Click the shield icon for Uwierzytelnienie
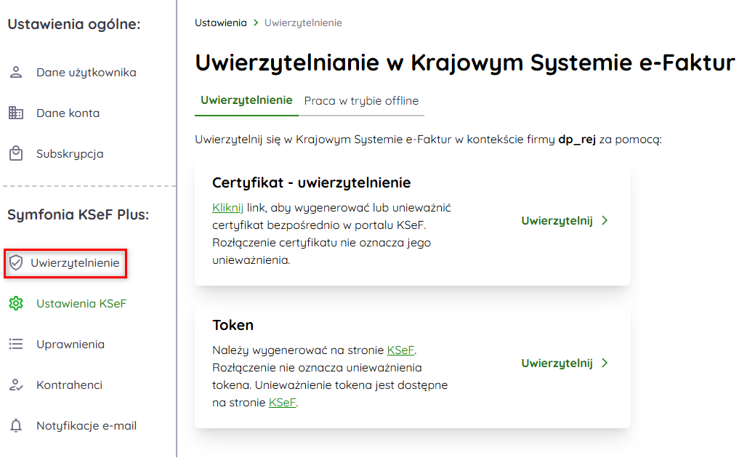The width and height of the screenshot is (747, 458). point(16,263)
